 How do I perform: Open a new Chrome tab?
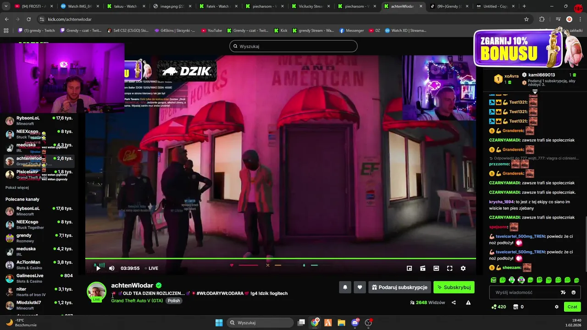[x=524, y=6]
